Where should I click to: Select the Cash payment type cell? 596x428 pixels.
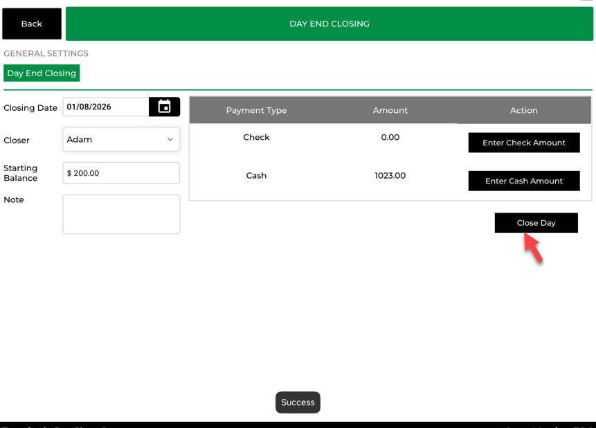[x=256, y=176]
